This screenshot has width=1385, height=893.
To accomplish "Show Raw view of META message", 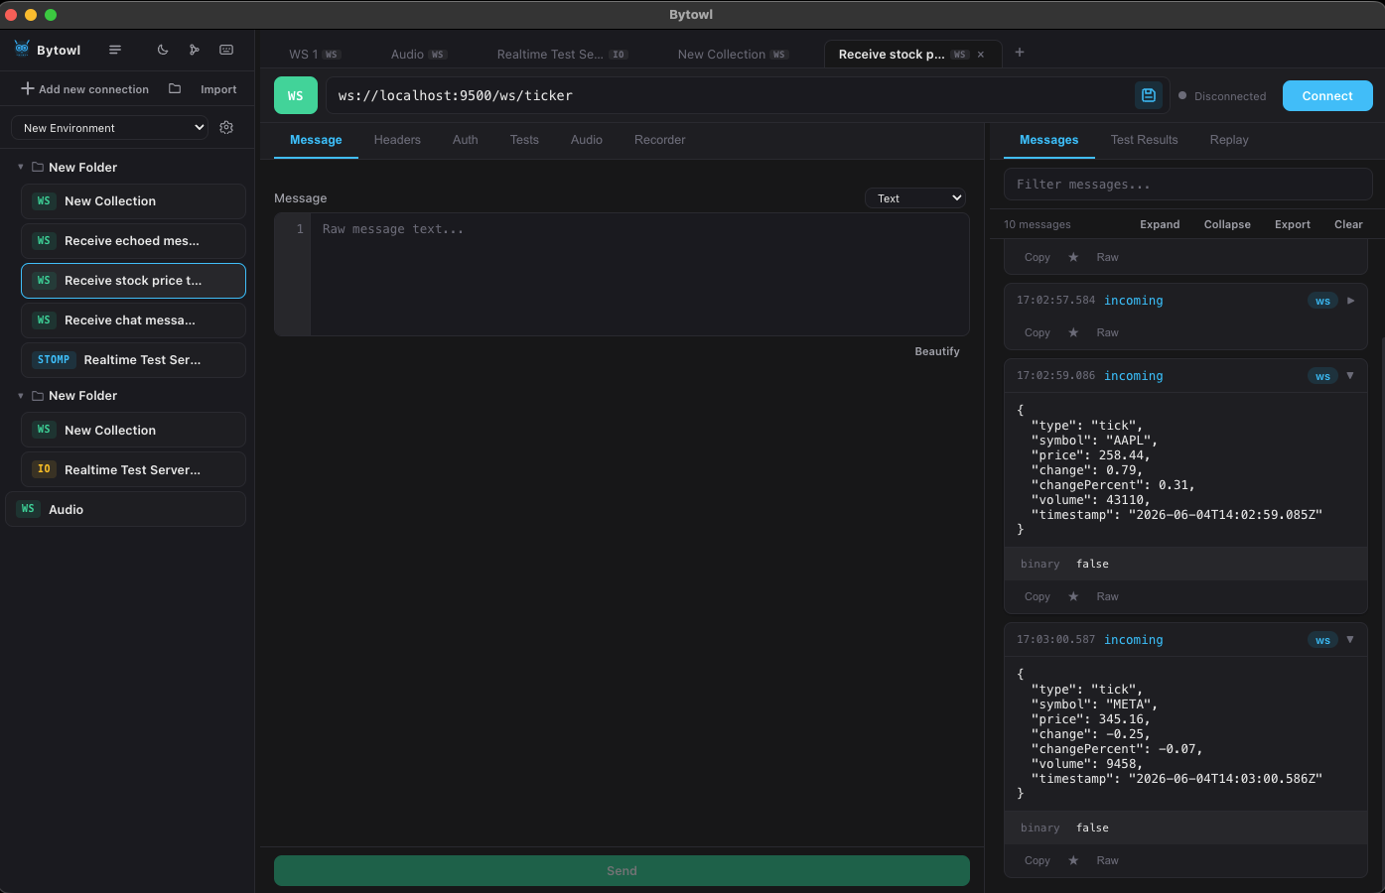I will (x=1108, y=860).
